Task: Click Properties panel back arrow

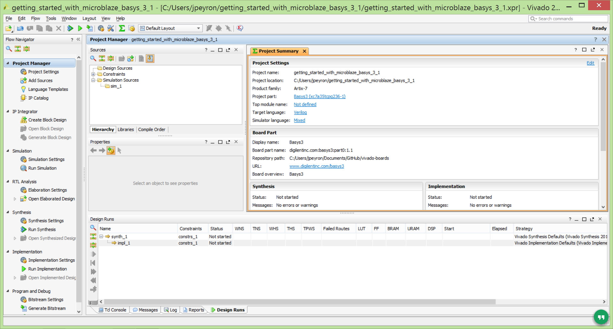Action: [x=93, y=150]
